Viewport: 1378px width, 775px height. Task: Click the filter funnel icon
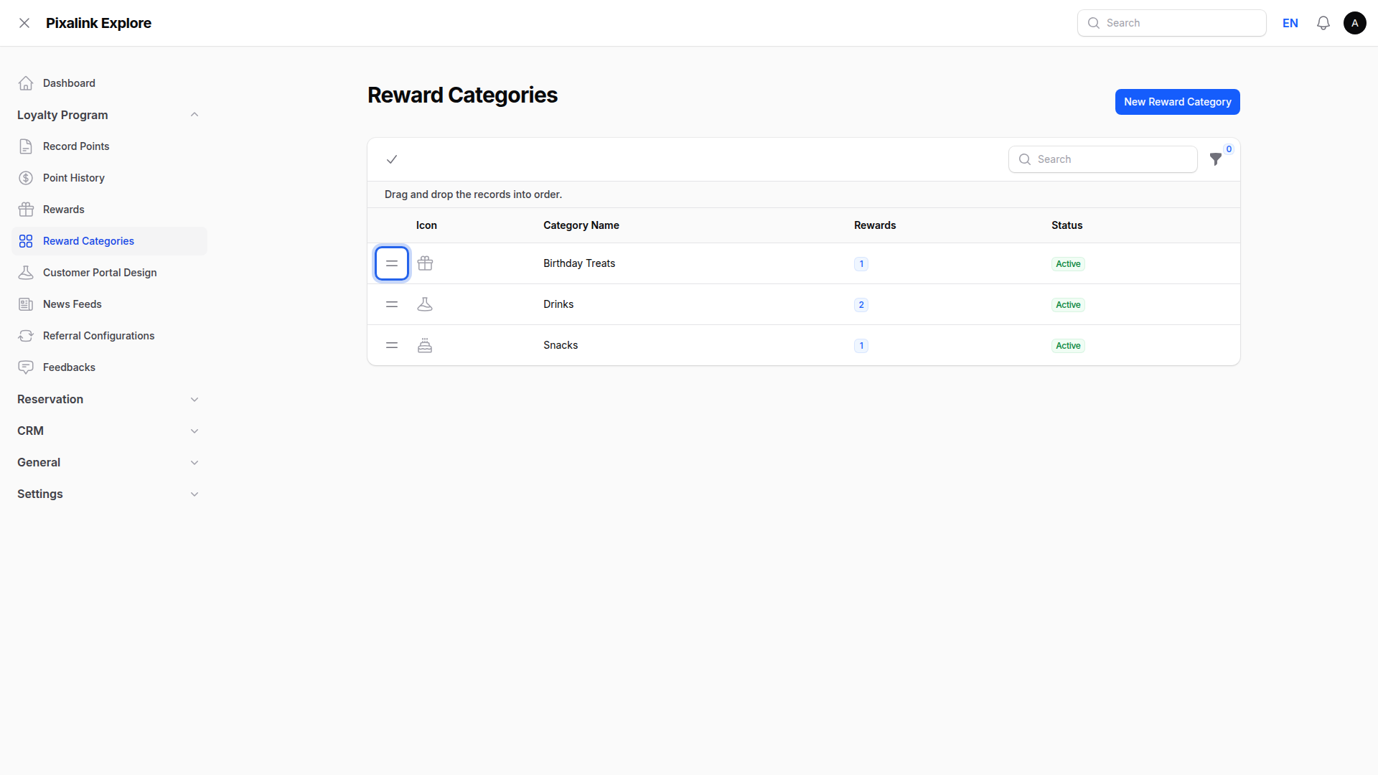1216,159
